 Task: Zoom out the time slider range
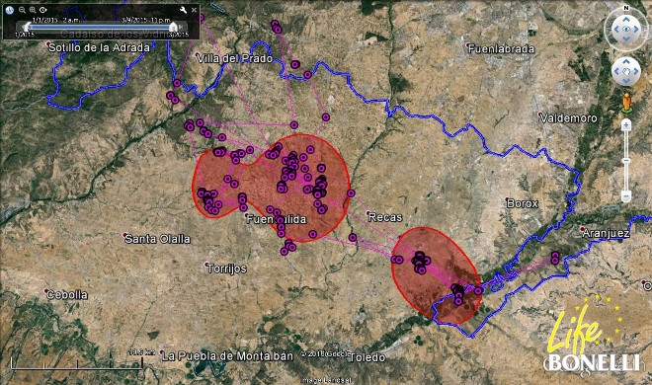click(22, 10)
